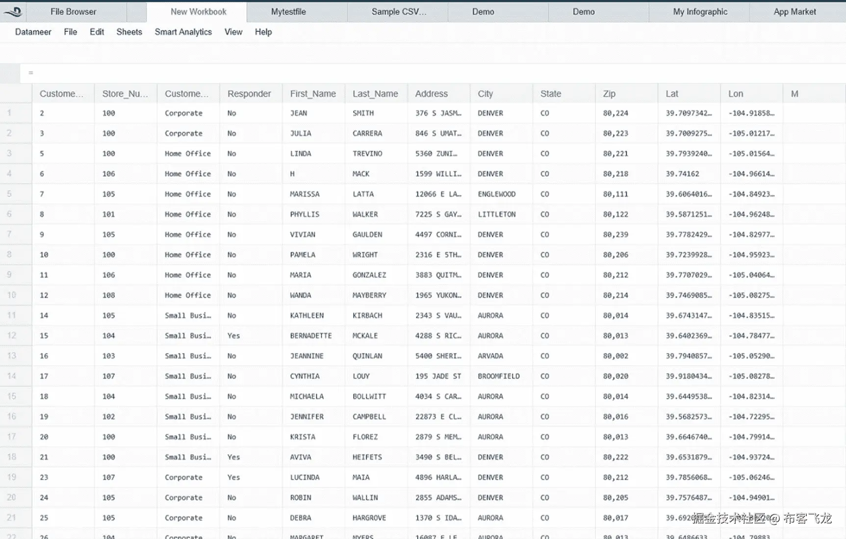Click the MACK last name cell

tap(376, 174)
